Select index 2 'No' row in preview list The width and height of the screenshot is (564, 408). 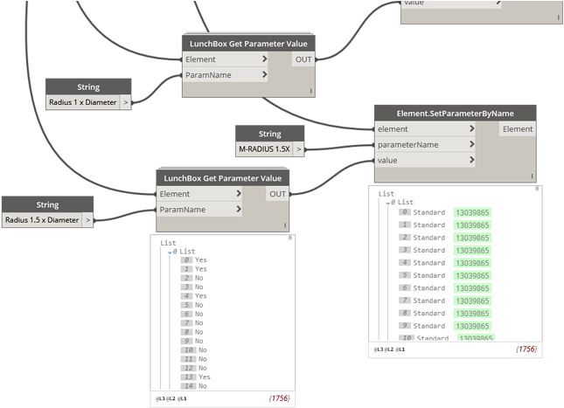point(192,278)
